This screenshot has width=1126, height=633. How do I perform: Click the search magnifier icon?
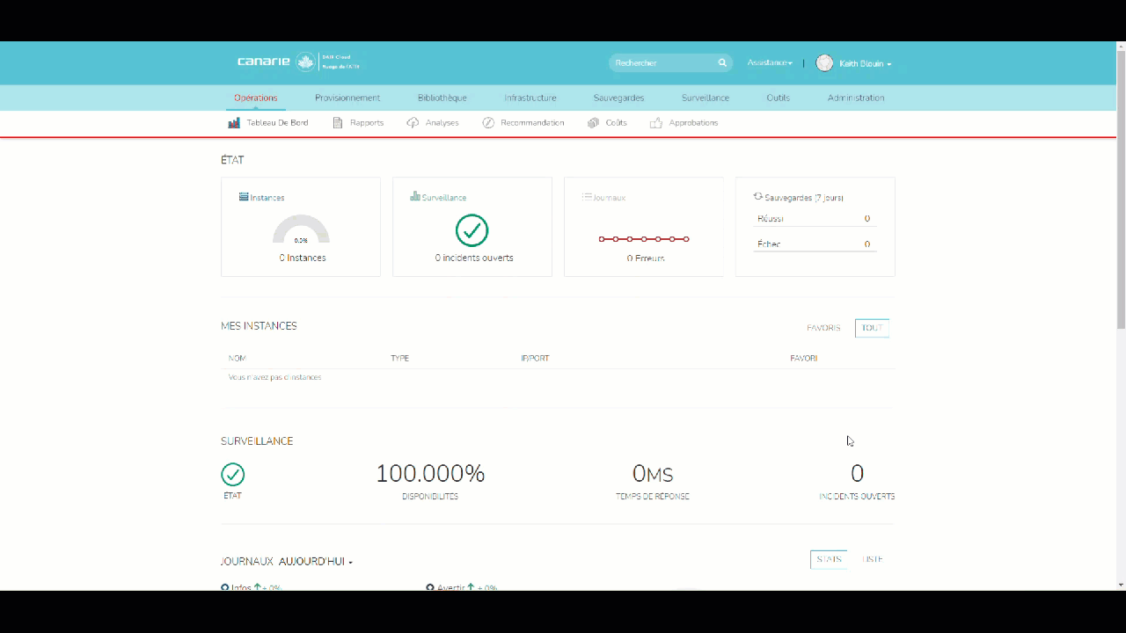[722, 63]
